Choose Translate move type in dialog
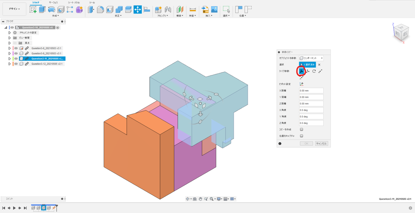Image resolution: width=415 pixels, height=213 pixels. point(307,71)
